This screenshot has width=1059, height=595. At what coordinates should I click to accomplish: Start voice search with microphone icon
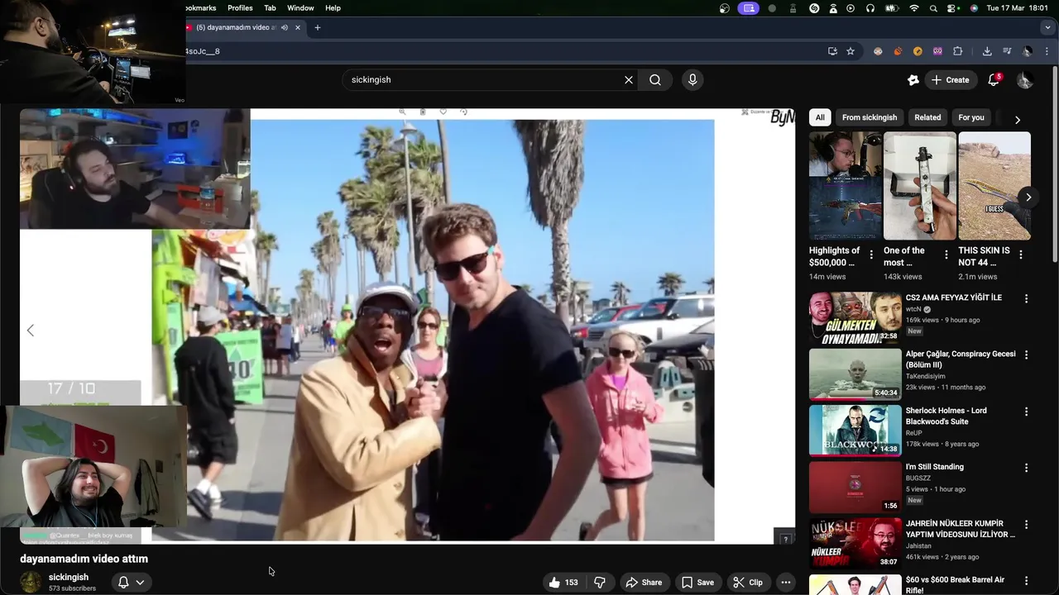pos(692,80)
